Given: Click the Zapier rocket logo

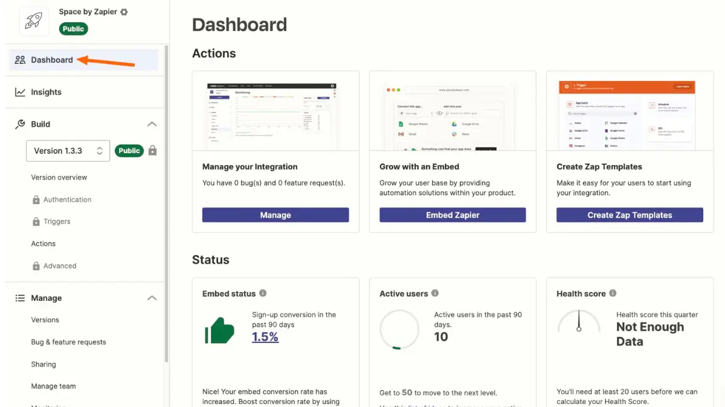Looking at the screenshot, I should [x=33, y=21].
